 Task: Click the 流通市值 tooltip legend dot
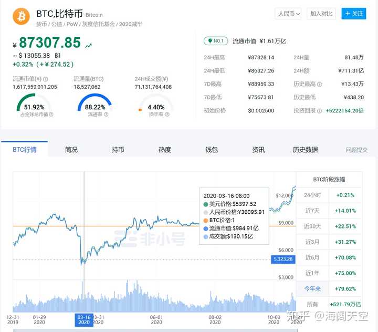206,229
